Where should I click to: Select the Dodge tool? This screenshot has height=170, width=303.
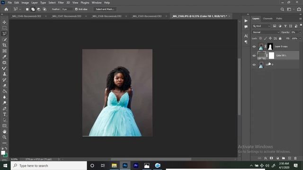coord(4,103)
